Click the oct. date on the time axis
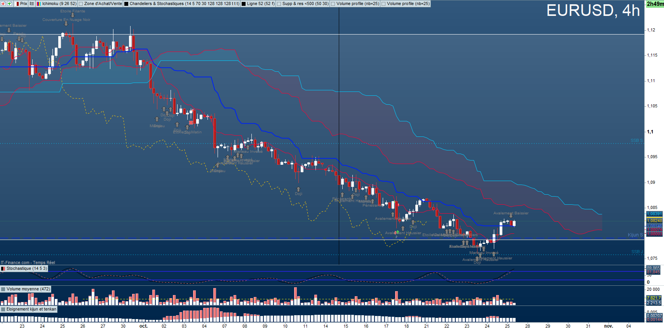This screenshot has height=328, width=664. pos(143,326)
